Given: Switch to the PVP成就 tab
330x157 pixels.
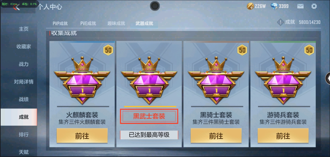Looking at the screenshot, I should pos(60,23).
